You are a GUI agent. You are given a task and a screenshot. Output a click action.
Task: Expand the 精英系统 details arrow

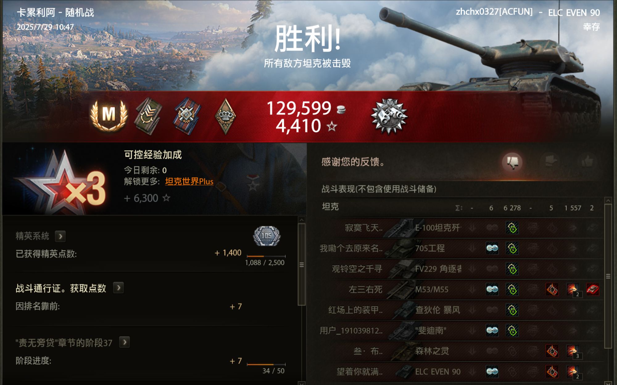point(60,236)
